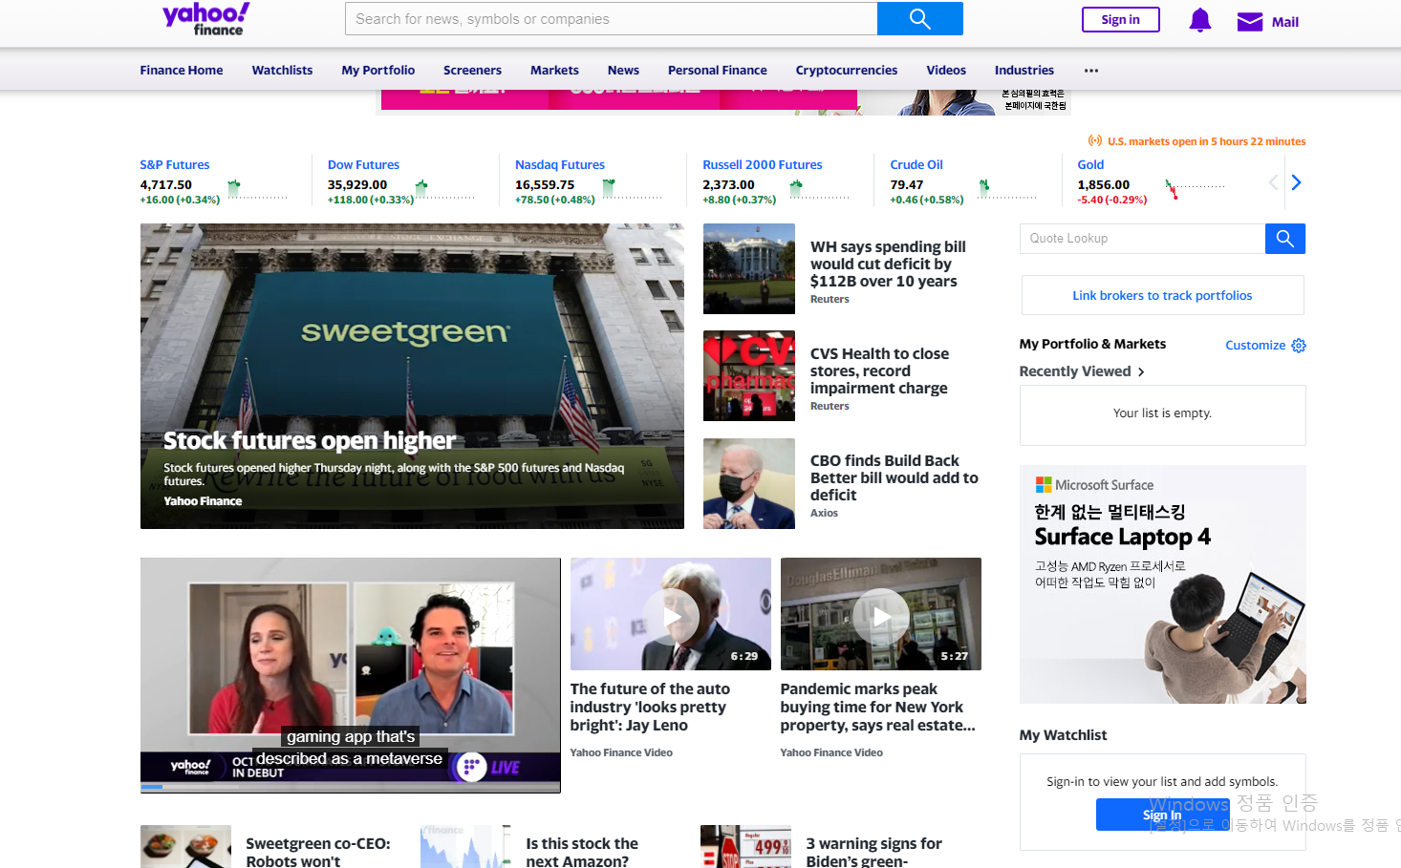Click Sign In button under My Watchlist
This screenshot has width=1401, height=868.
(x=1162, y=815)
